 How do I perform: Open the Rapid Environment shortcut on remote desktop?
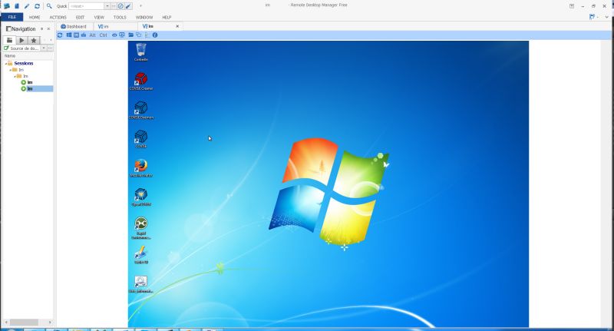pos(141,228)
